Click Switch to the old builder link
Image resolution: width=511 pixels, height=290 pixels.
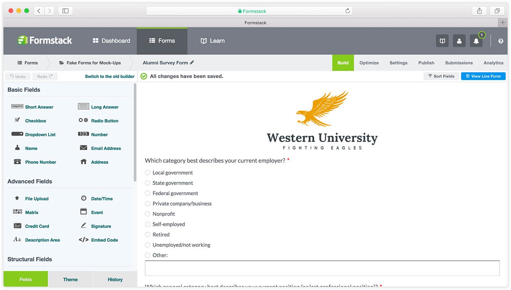[x=109, y=76]
